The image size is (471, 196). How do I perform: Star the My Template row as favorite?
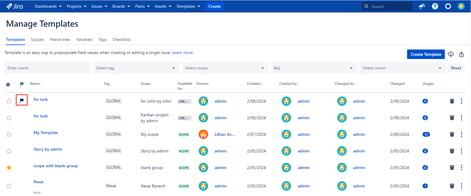(x=9, y=134)
